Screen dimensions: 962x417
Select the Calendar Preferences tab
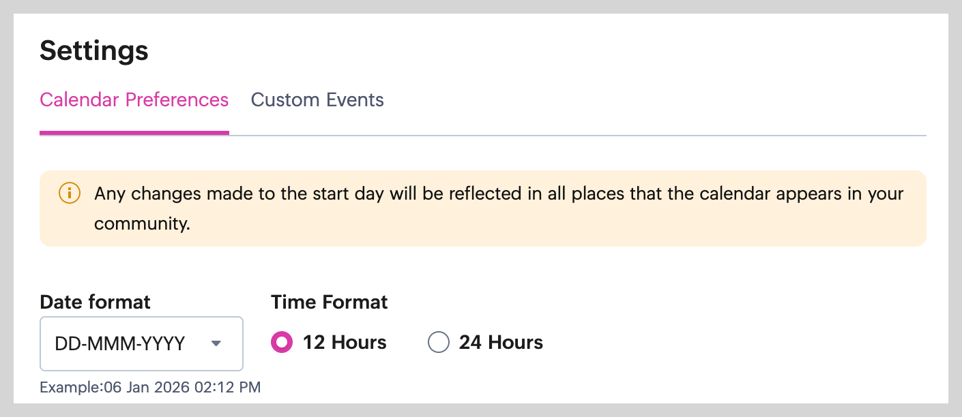click(x=134, y=100)
